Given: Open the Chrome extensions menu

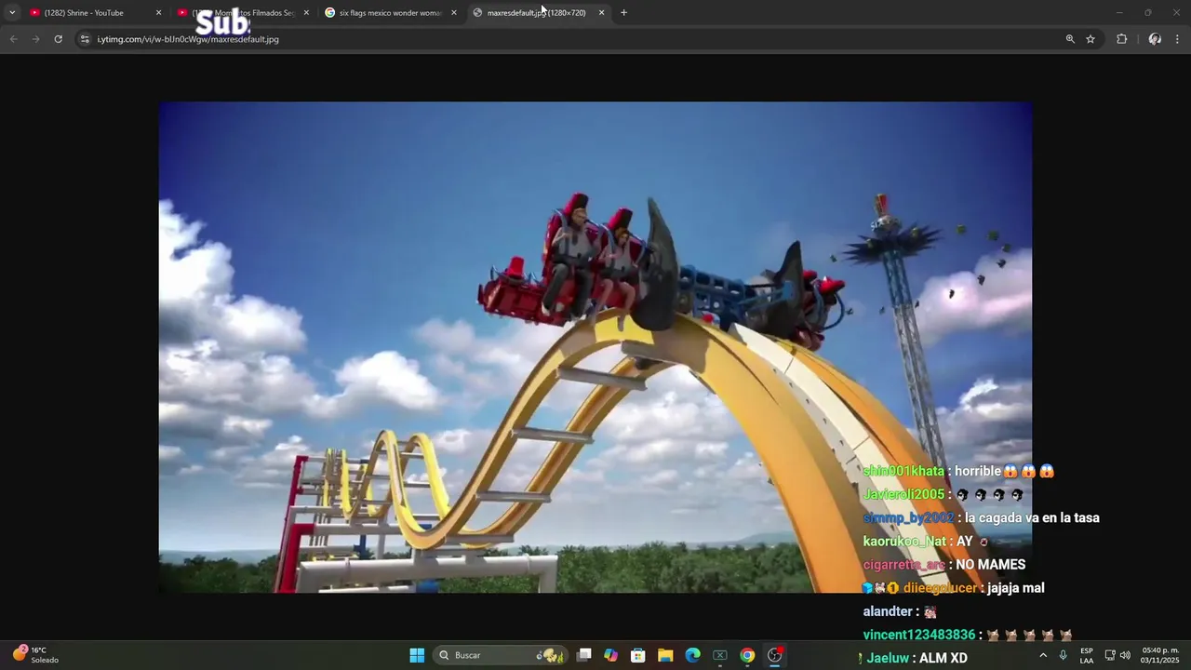Looking at the screenshot, I should 1121,39.
